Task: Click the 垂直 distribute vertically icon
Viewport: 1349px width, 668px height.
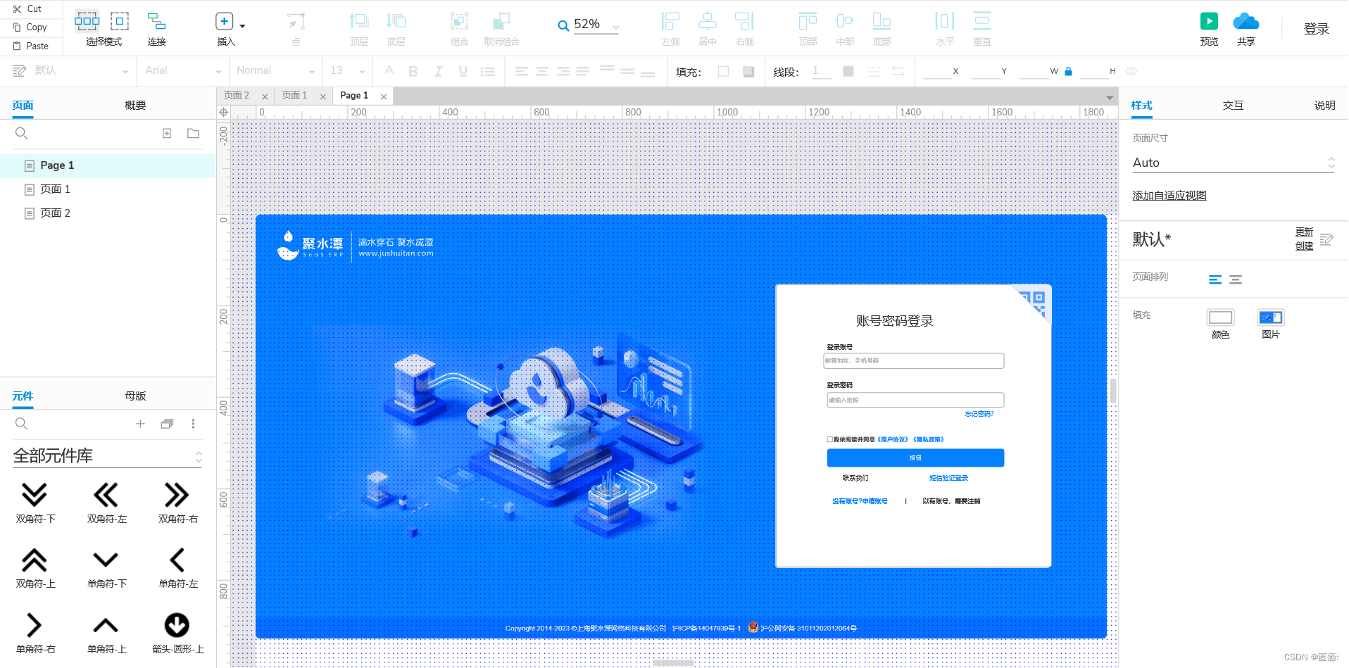Action: click(x=982, y=21)
